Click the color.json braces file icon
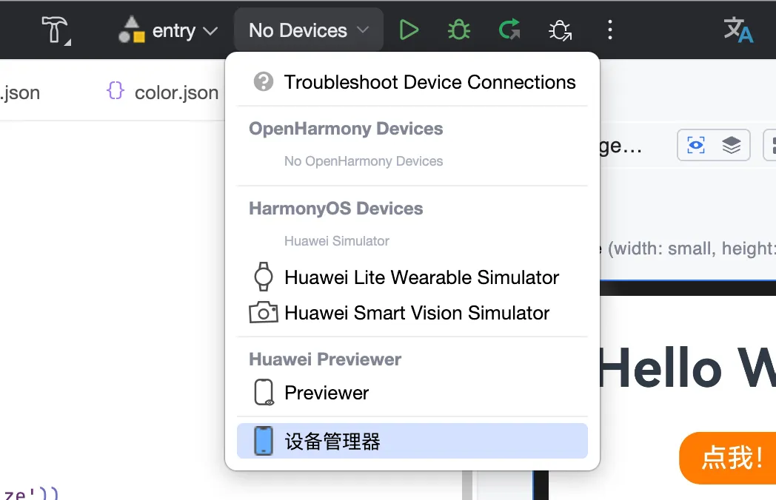Viewport: 776px width, 500px height. [116, 90]
